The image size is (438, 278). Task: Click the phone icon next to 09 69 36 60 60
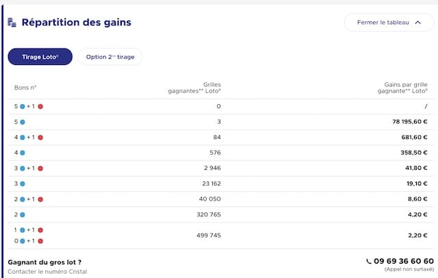point(369,262)
